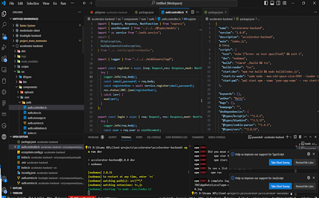The width and height of the screenshot is (319, 198).
Task: Toggle primary sidebar layout button
Action: tap(266, 3)
